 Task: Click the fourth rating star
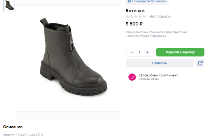tap(140, 17)
